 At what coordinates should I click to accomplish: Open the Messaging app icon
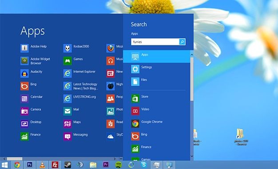pyautogui.click(x=68, y=137)
